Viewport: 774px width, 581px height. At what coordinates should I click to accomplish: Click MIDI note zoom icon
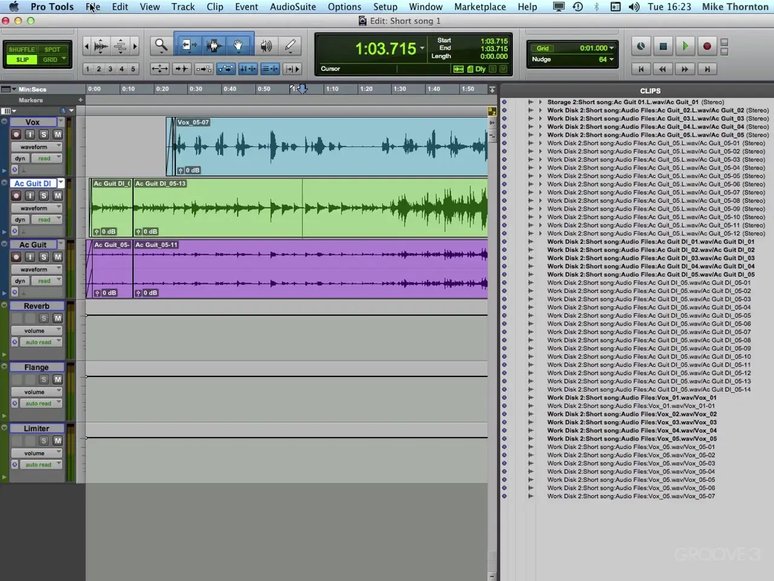[x=120, y=46]
